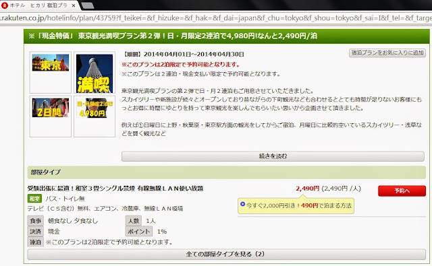Screen dimensions: 432x266
Task: Click the バス・トイレ無 text
Action: click(x=65, y=199)
